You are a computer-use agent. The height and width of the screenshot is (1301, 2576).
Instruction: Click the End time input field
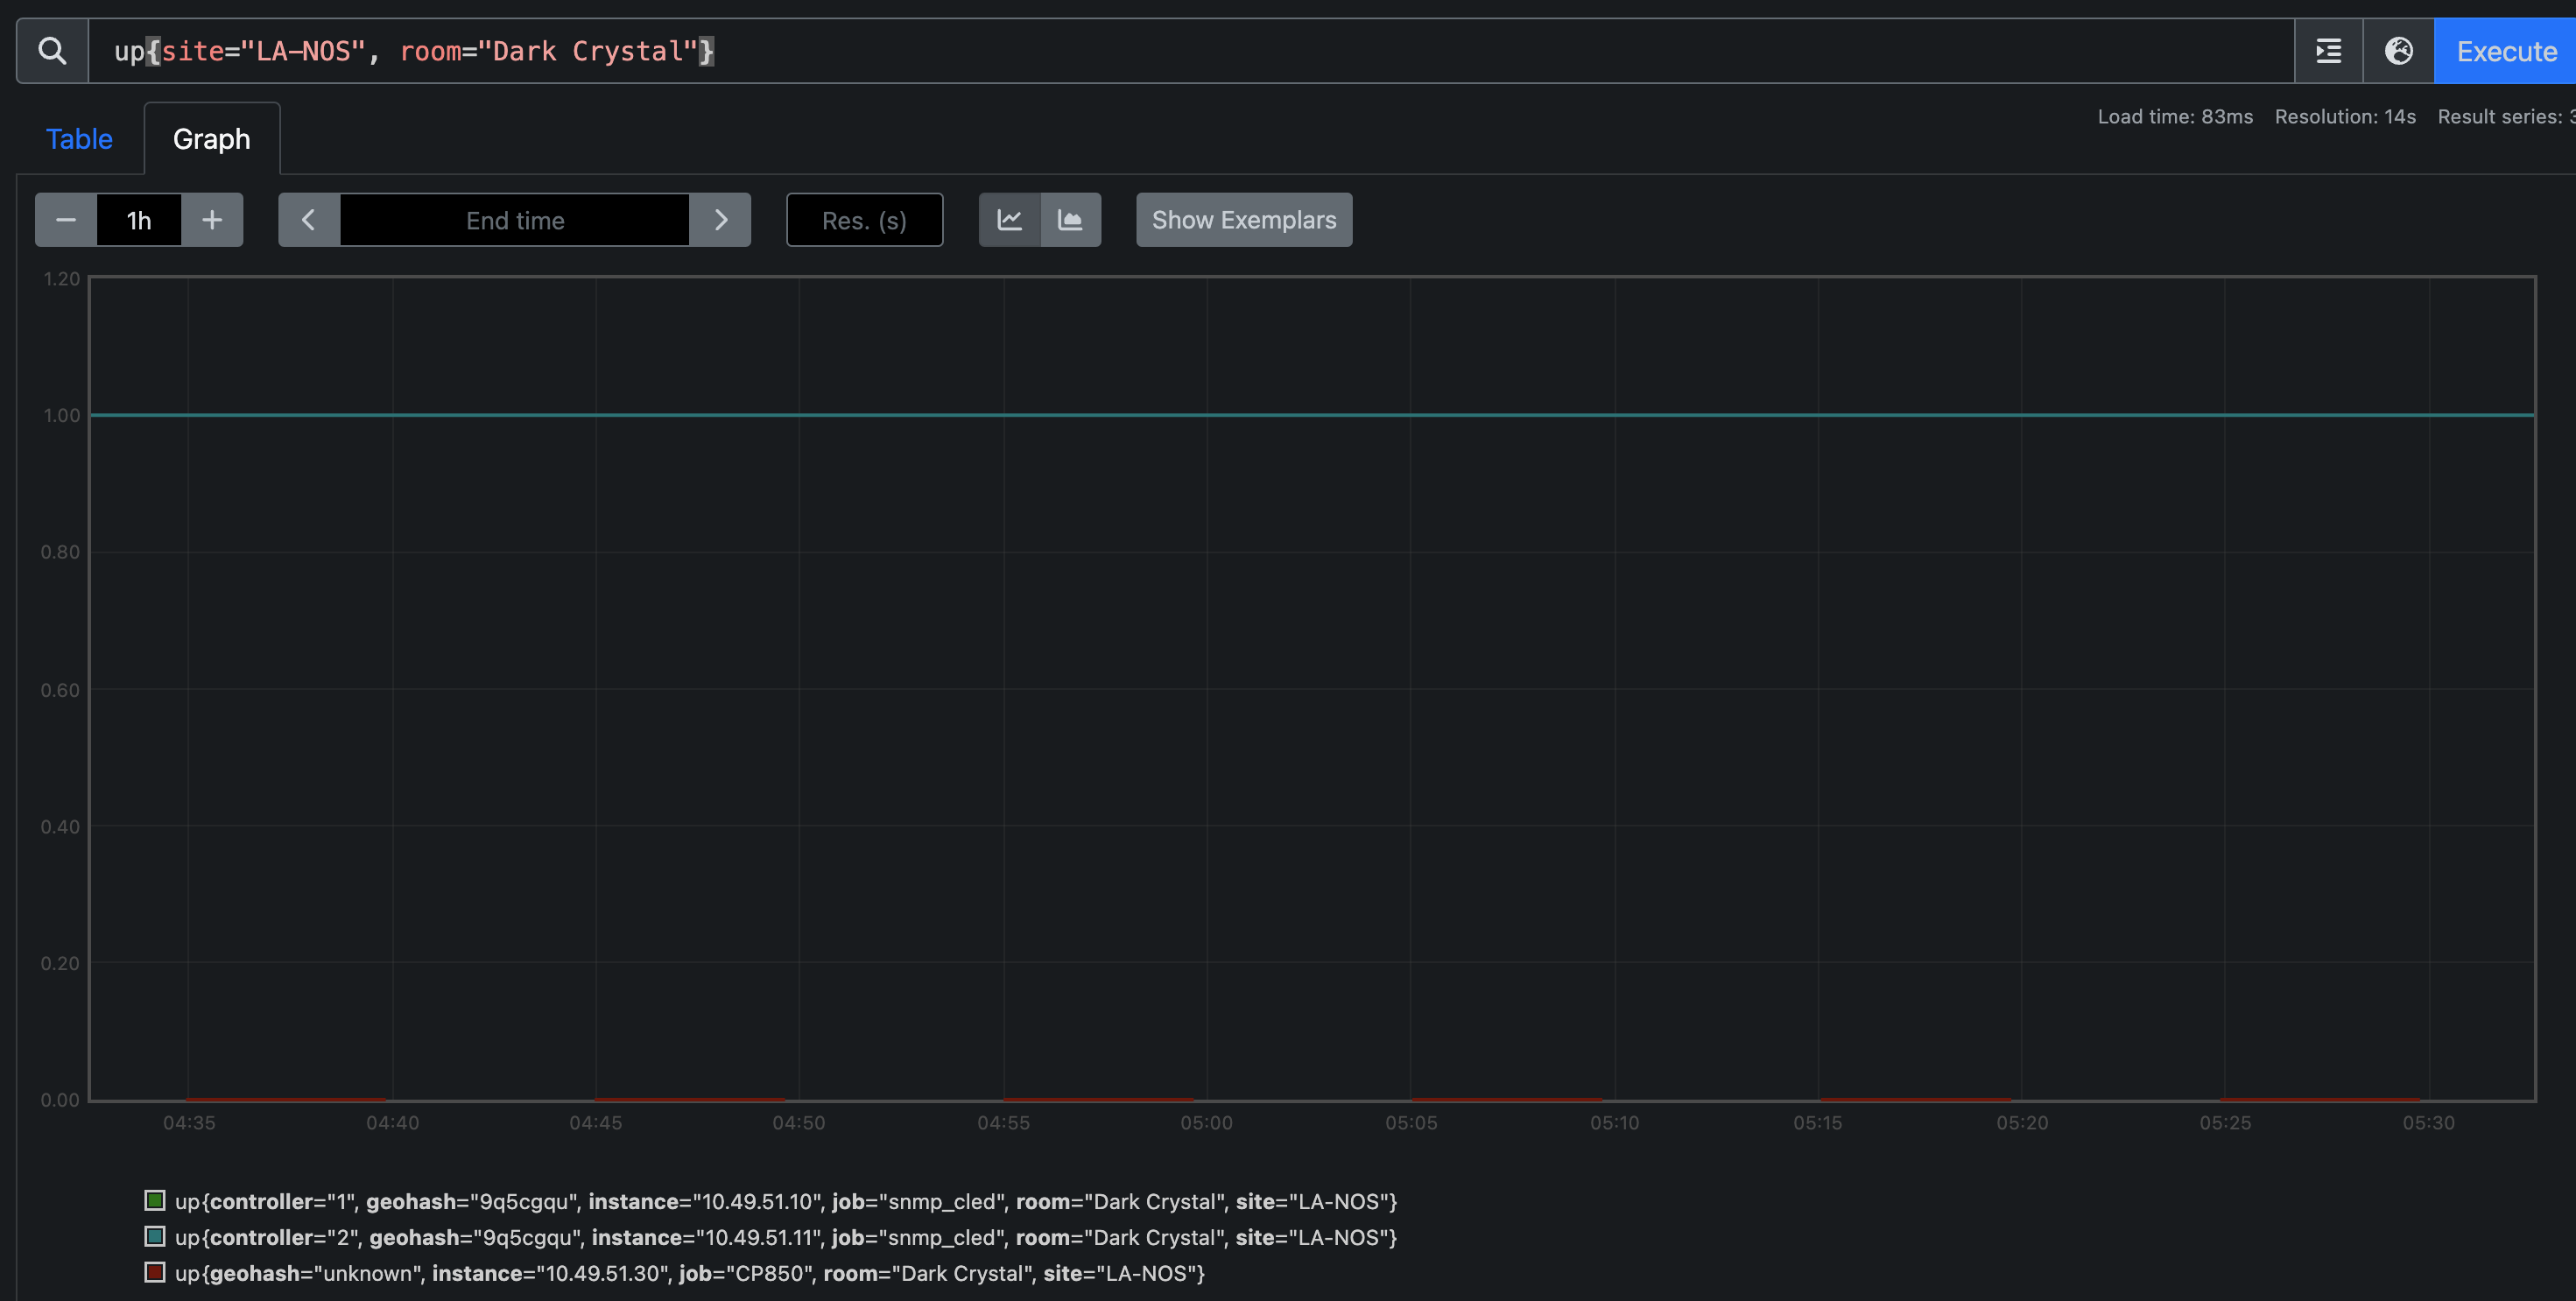515,220
